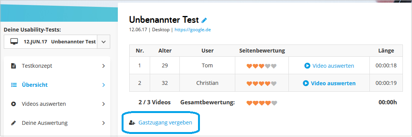
Task: Click the Testkonzept document icon
Action: pyautogui.click(x=13, y=66)
